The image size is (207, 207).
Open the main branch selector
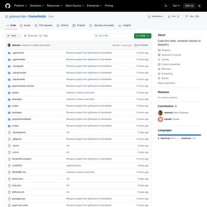coord(13,36)
